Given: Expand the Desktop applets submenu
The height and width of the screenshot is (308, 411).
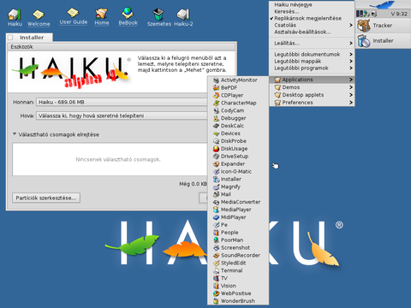Looking at the screenshot, I should coord(312,95).
